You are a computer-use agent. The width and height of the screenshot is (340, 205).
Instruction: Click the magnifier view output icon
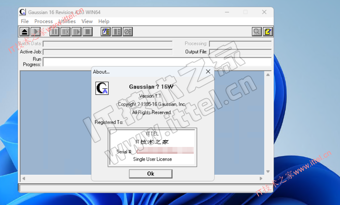pos(257,32)
